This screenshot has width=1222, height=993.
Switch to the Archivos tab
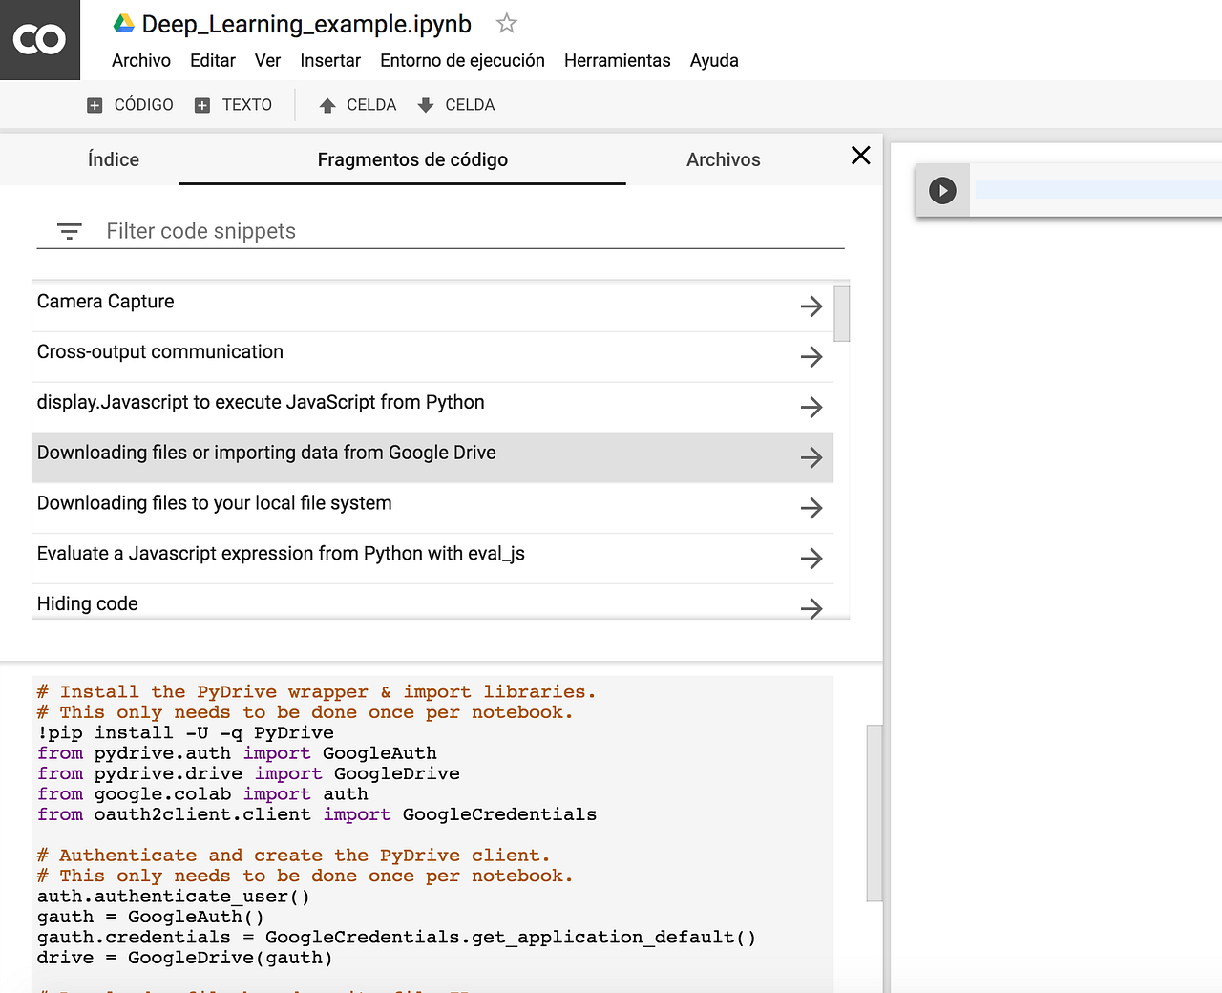(723, 159)
